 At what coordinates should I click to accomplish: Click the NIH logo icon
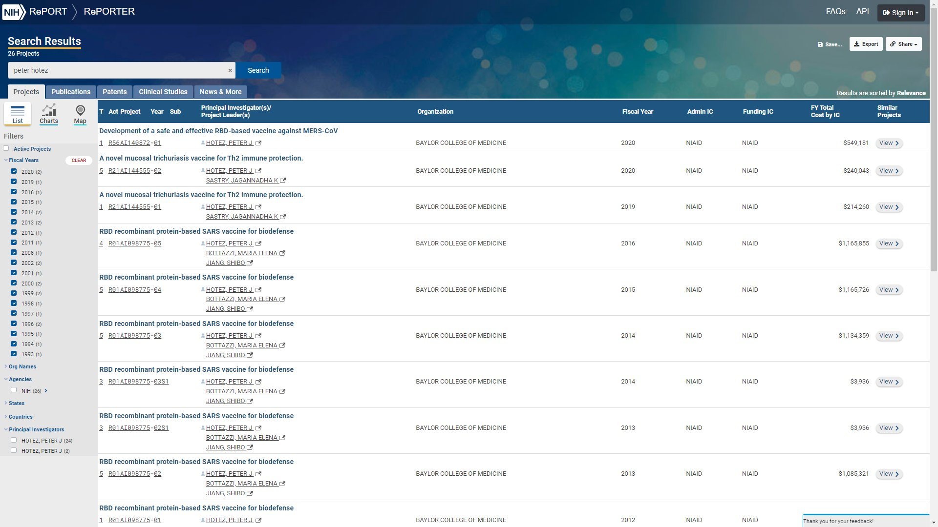click(x=14, y=12)
